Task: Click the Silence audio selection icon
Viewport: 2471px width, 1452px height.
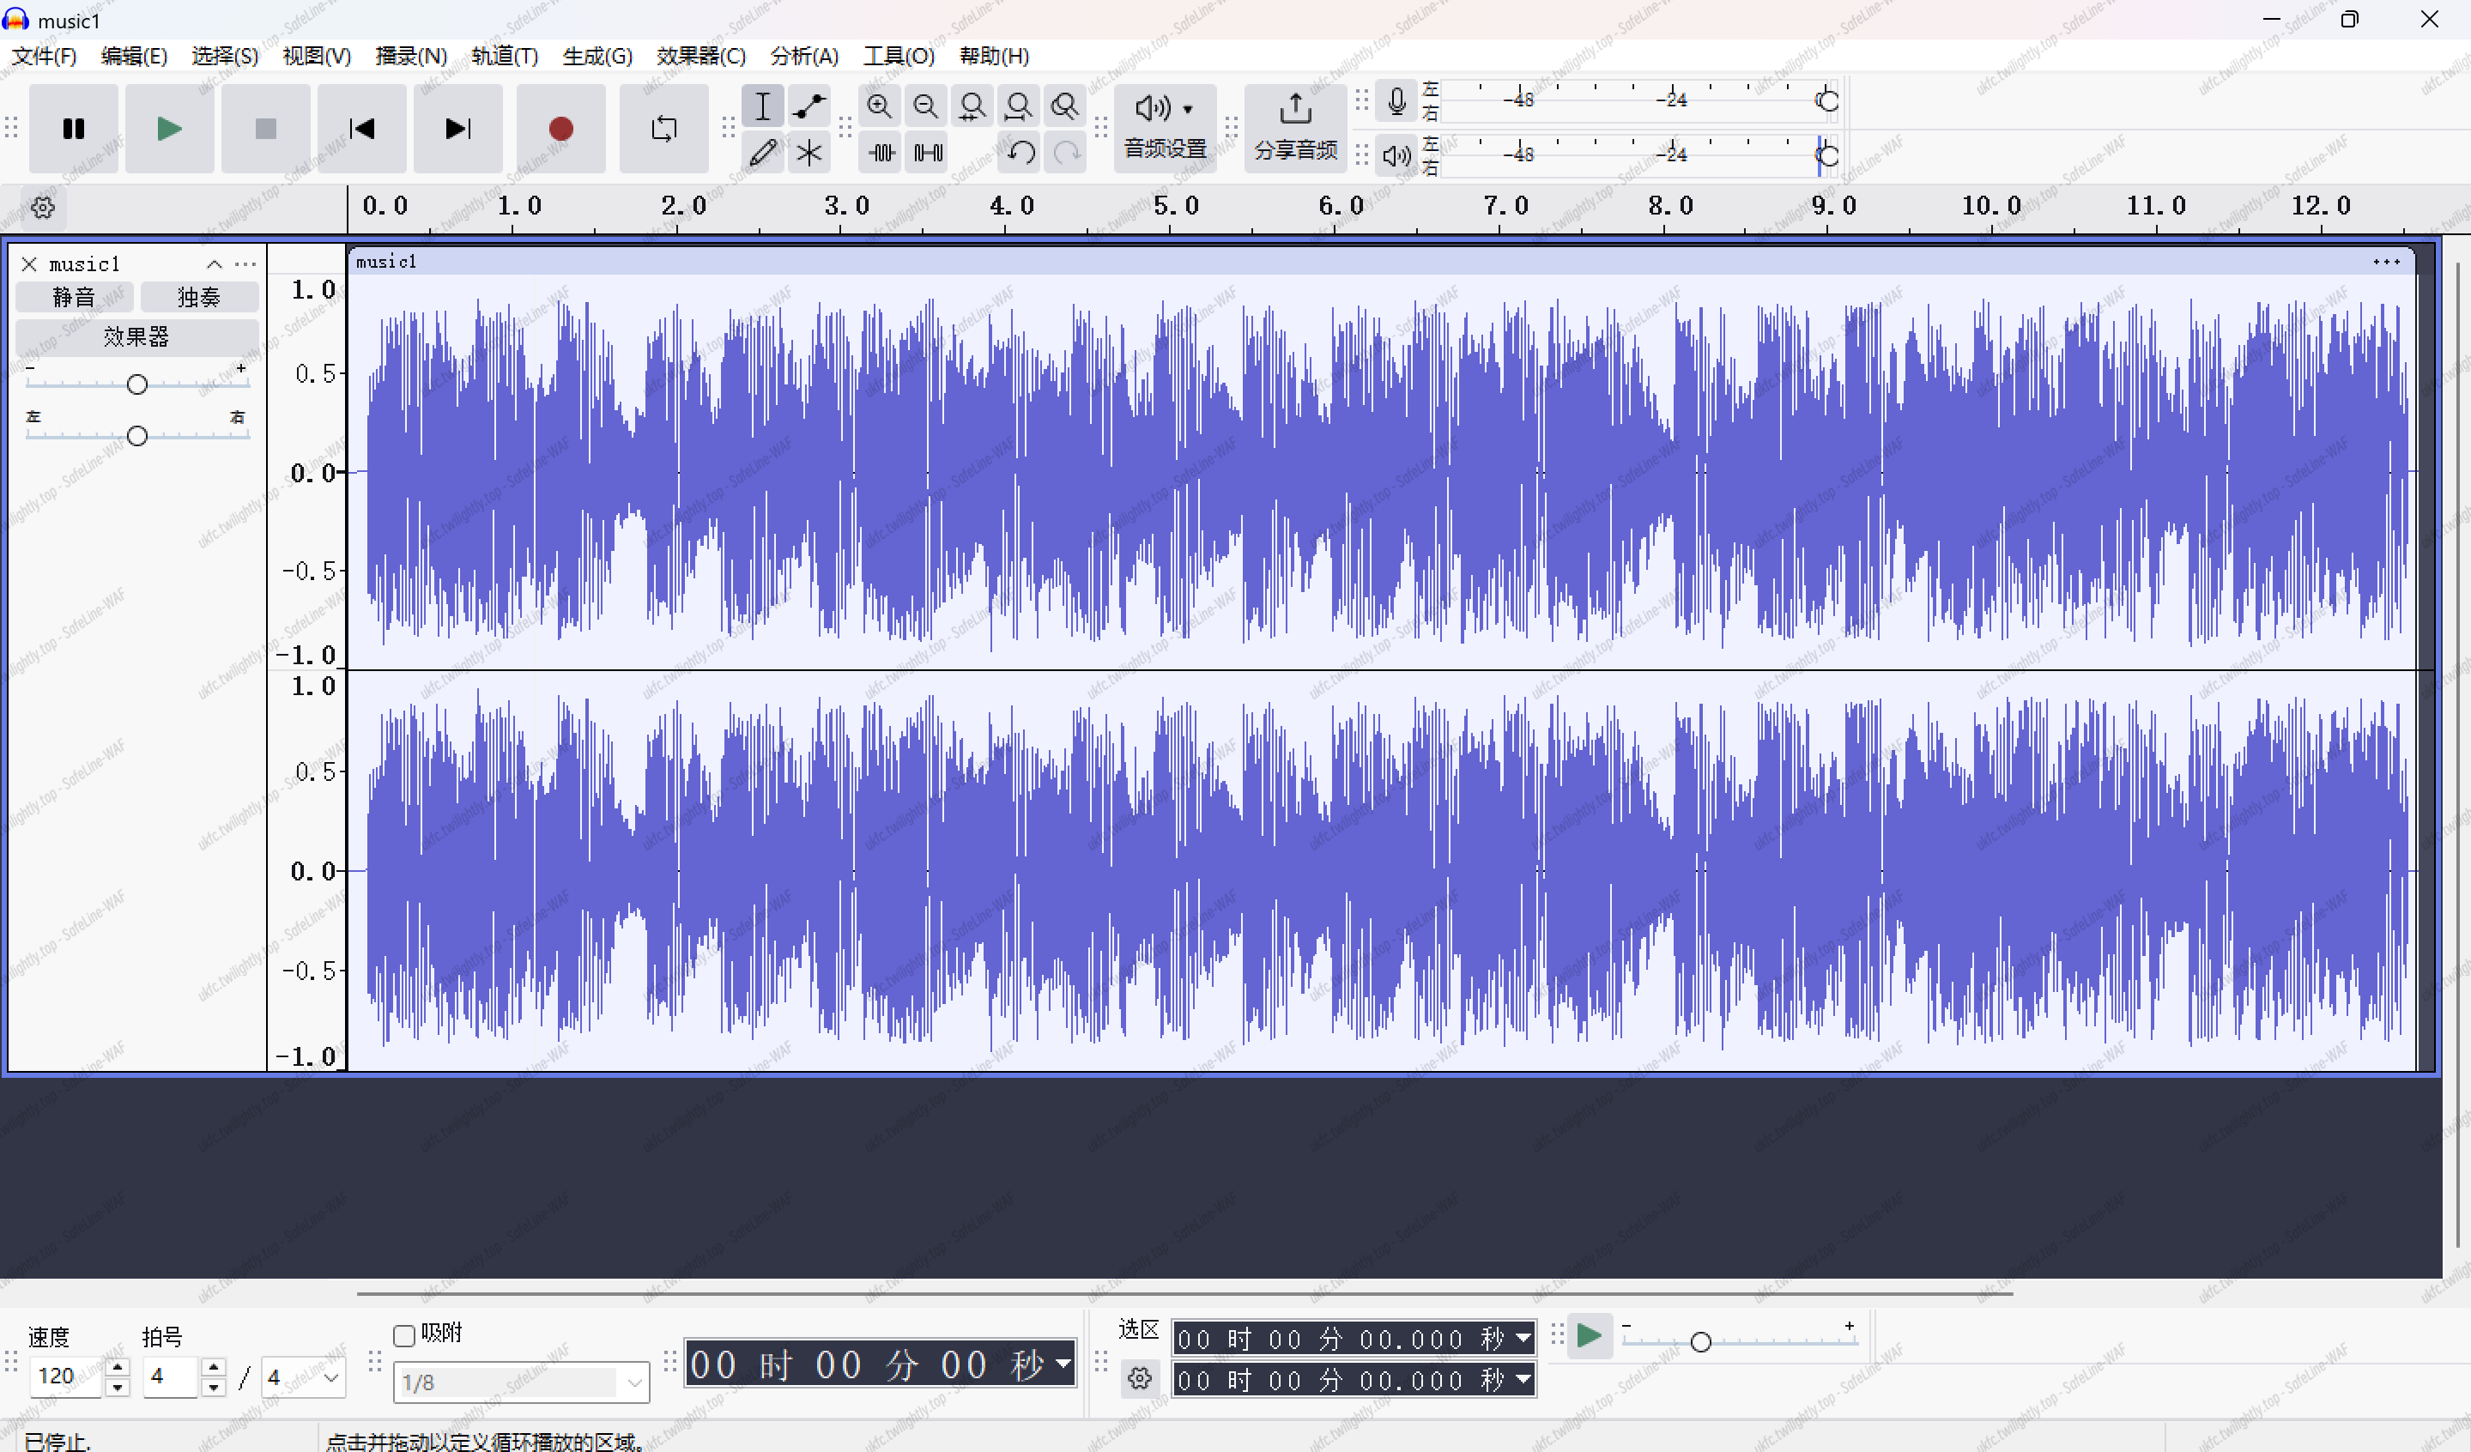Action: [928, 153]
